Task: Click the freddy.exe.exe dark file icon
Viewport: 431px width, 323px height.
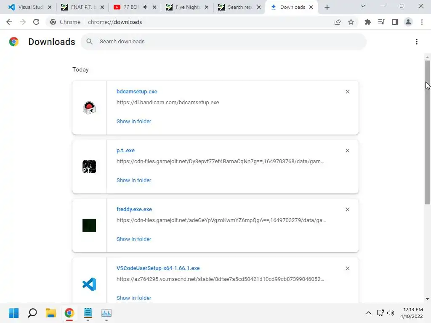Action: (x=89, y=225)
